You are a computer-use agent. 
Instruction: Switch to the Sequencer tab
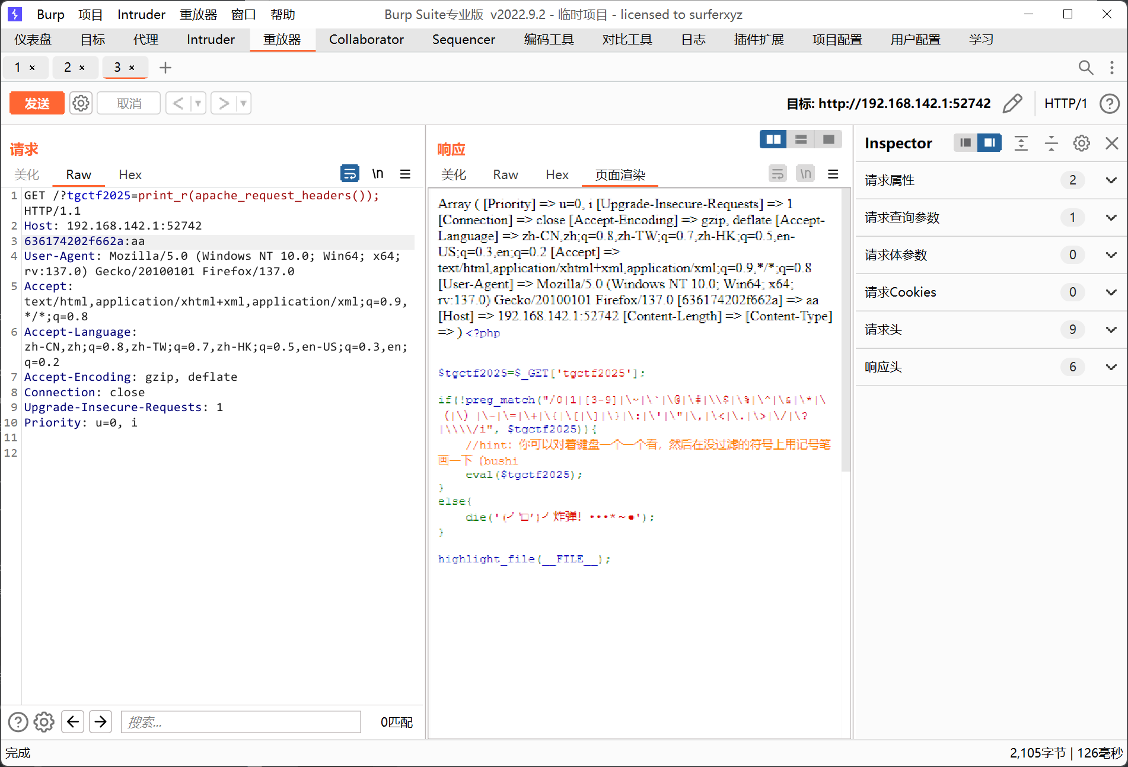(x=463, y=39)
